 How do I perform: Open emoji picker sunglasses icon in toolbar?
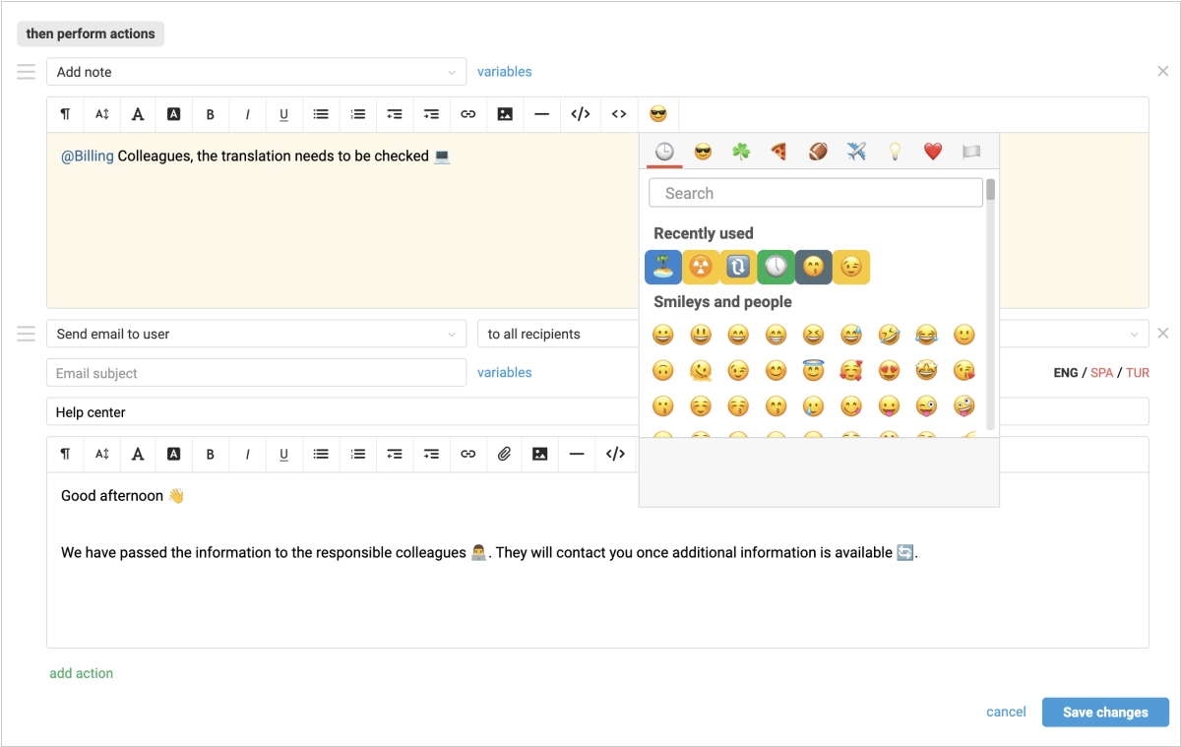coord(658,114)
